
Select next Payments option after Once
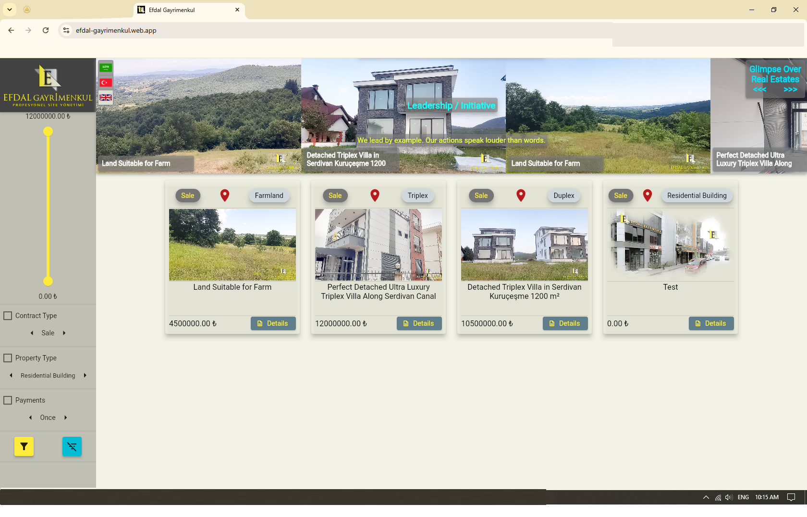pos(66,418)
